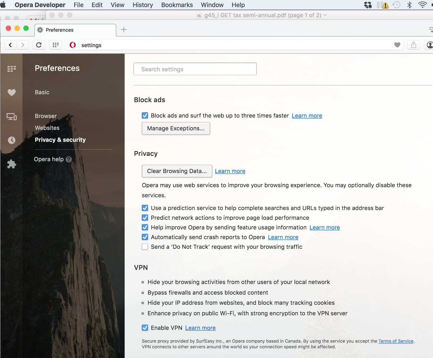Image resolution: width=433 pixels, height=358 pixels.
Task: Open Speed Dial grid button in toolbar
Action: [55, 45]
